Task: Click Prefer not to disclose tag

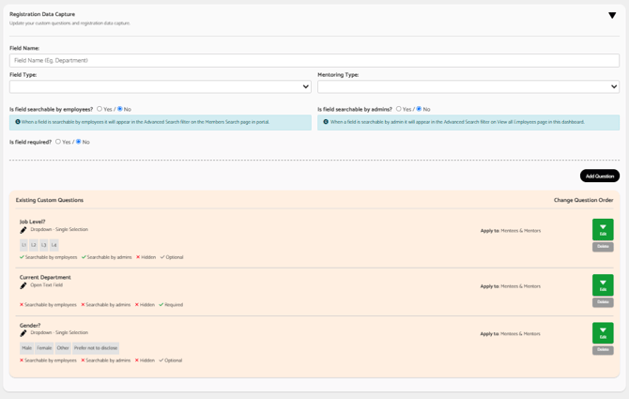Action: pos(96,348)
